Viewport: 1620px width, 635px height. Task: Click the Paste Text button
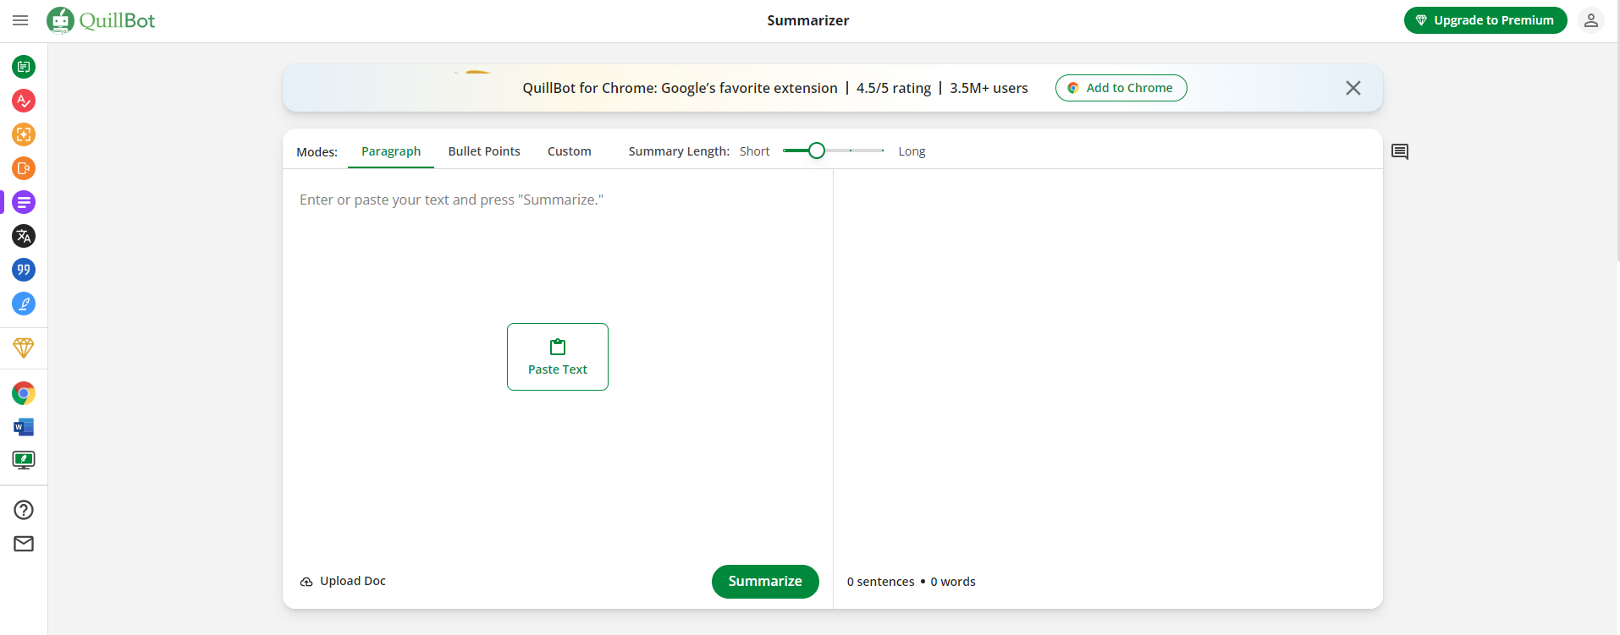coord(558,357)
